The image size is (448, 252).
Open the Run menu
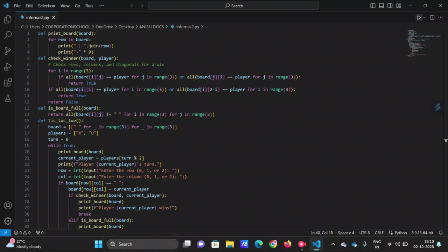coord(89,6)
